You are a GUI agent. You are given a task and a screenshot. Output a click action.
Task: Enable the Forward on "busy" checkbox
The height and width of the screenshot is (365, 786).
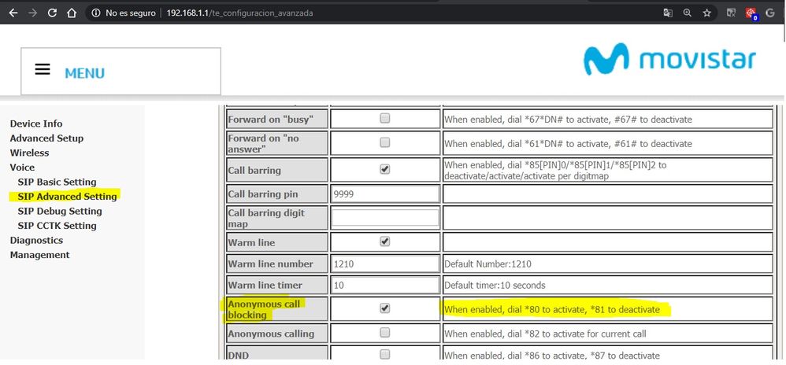click(x=385, y=119)
